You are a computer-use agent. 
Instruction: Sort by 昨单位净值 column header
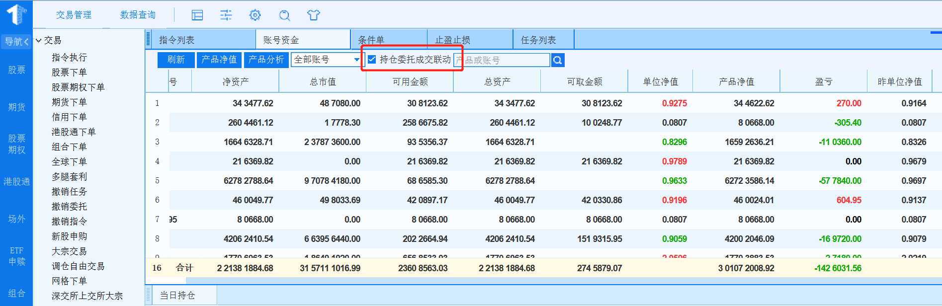[x=900, y=81]
